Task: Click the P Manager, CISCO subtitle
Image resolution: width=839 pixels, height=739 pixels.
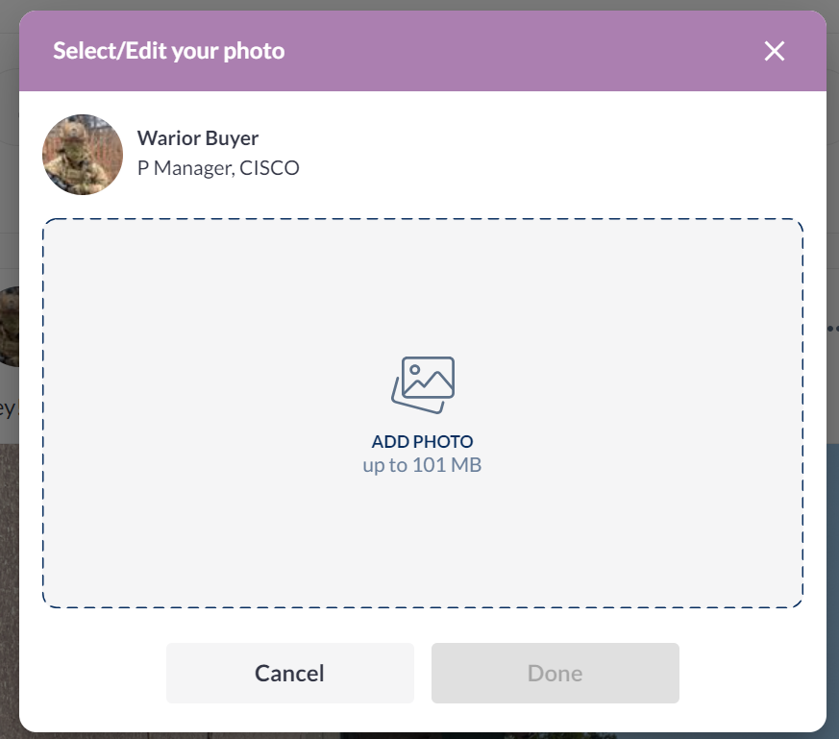Action: (218, 168)
